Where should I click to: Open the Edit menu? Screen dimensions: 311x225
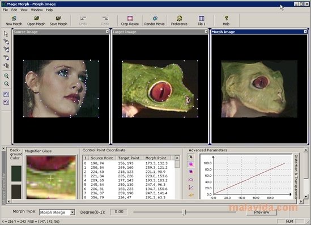pos(14,10)
